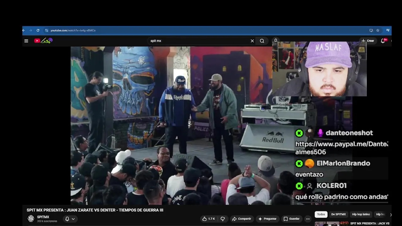
Task: Open YouTube hamburger guide menu
Action: 26,41
